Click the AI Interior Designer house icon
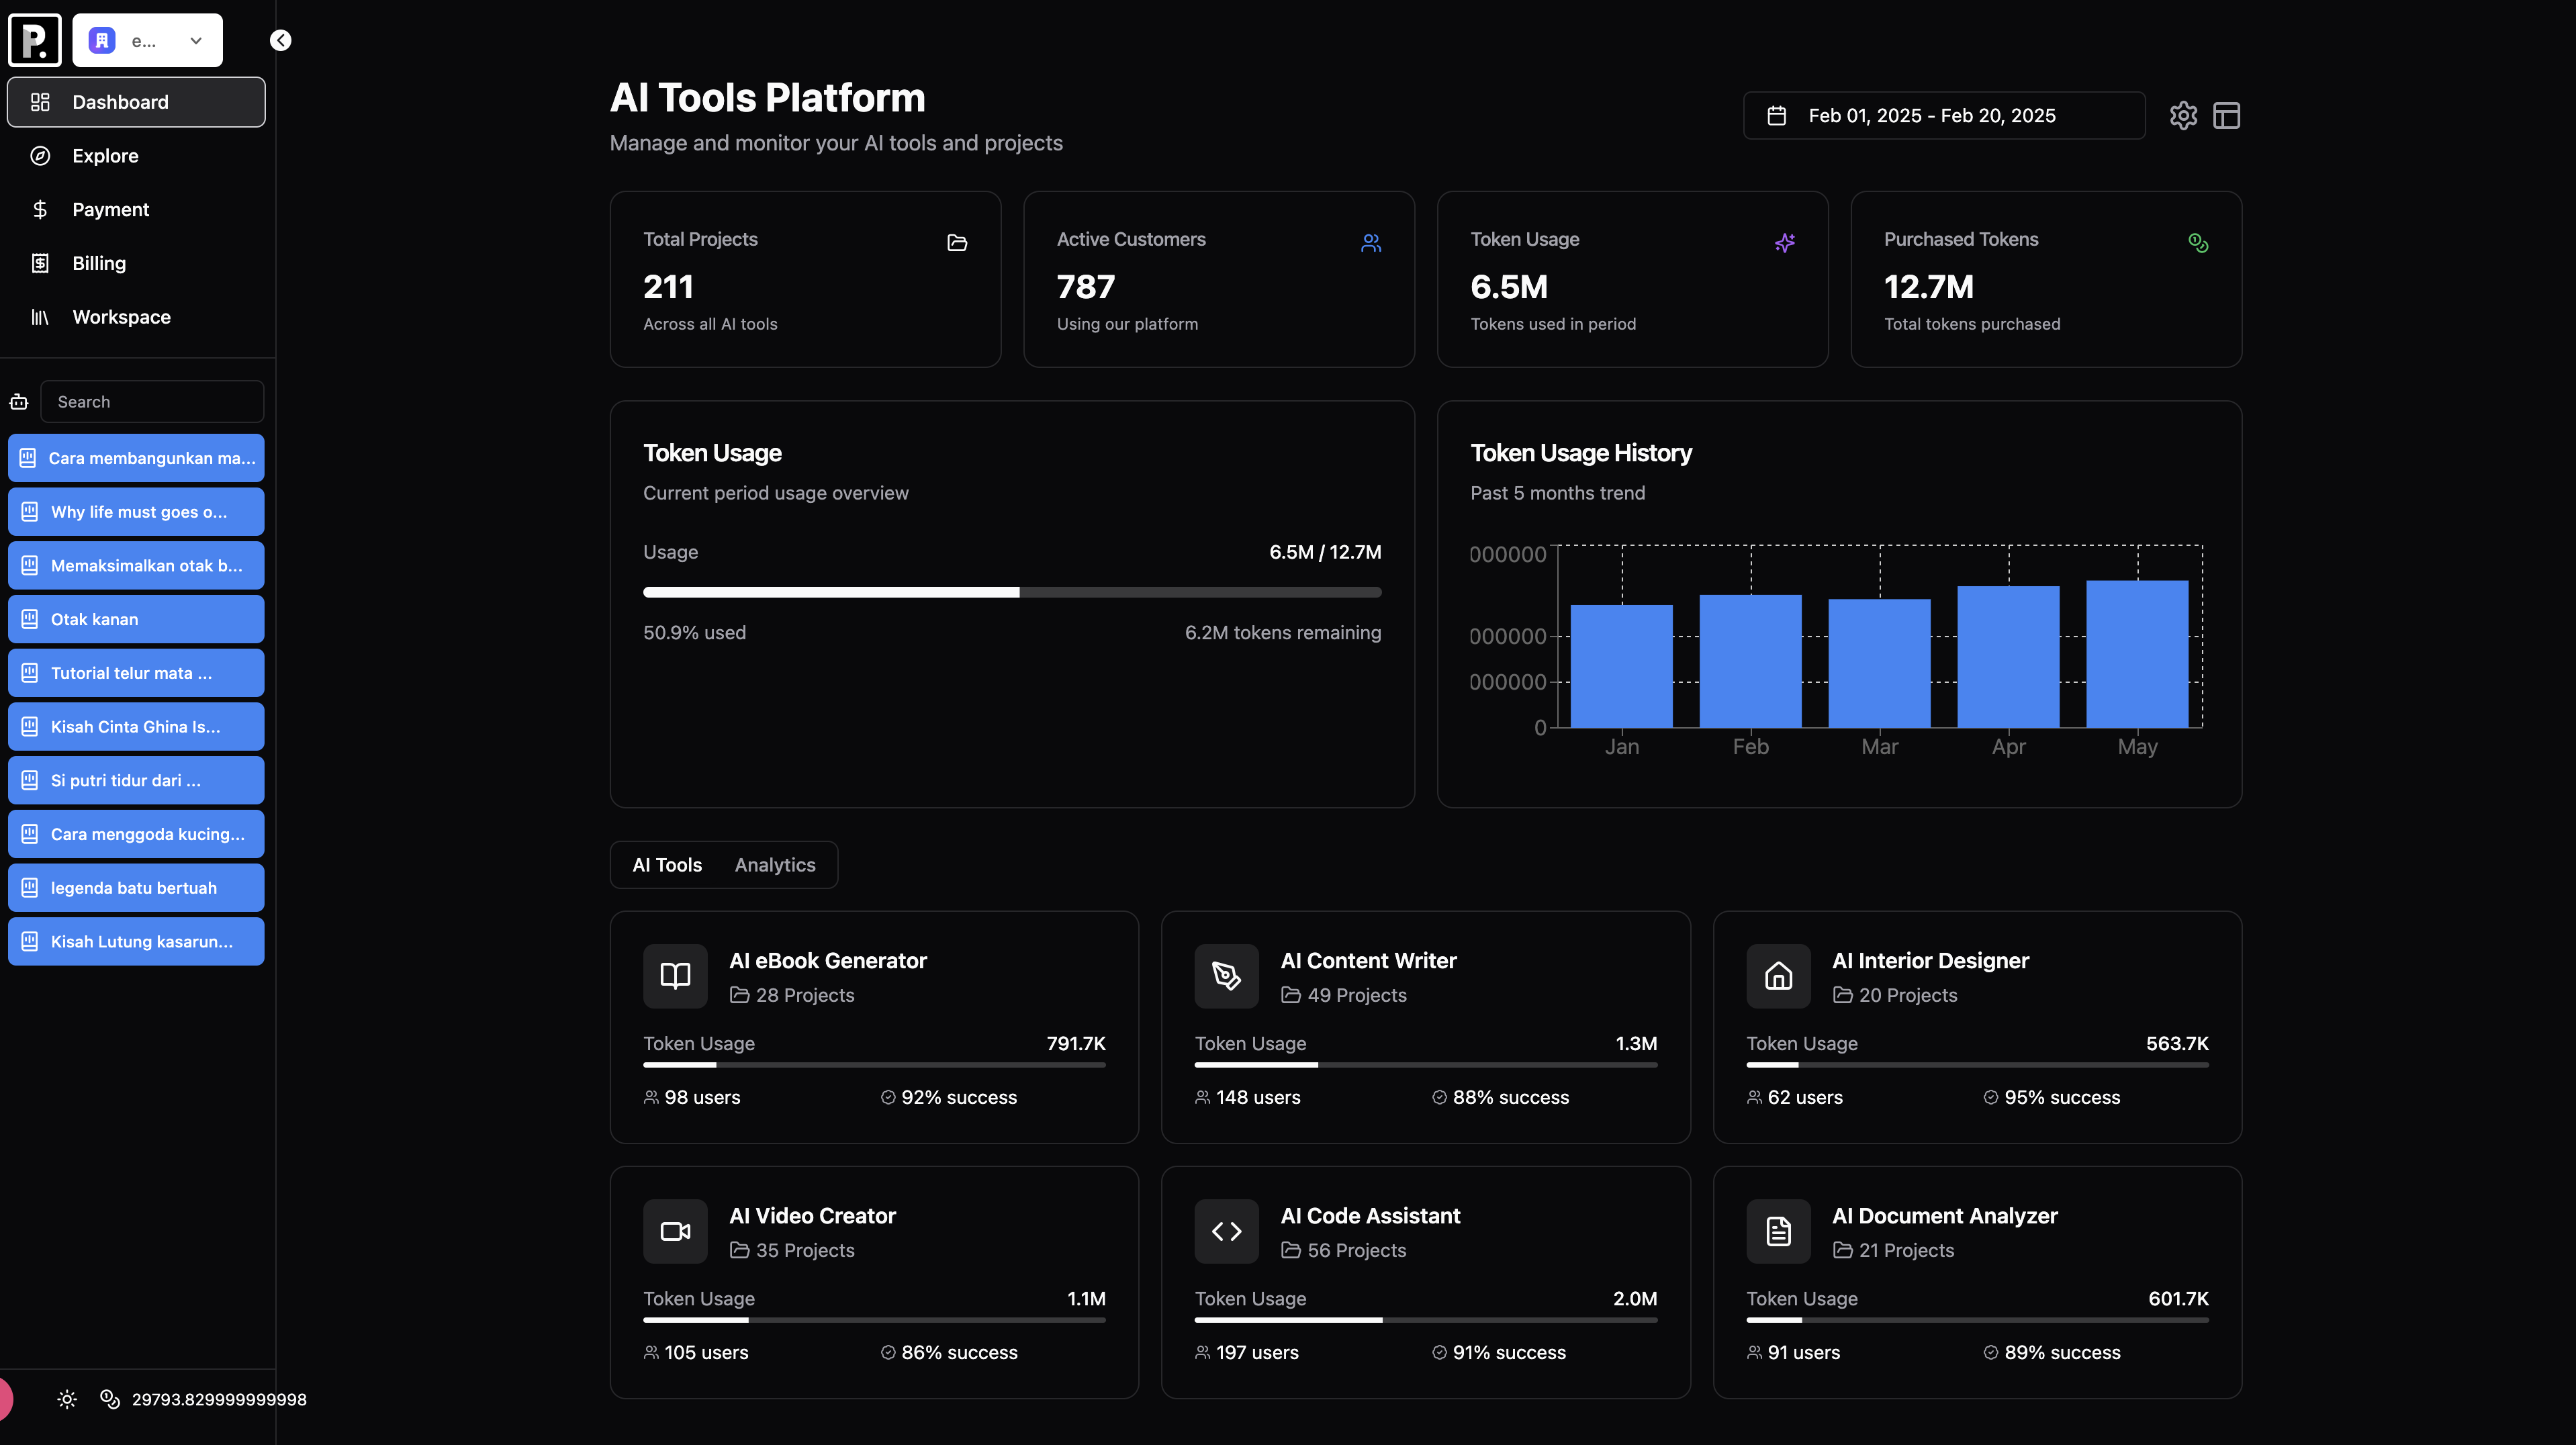This screenshot has width=2576, height=1445. point(1778,975)
